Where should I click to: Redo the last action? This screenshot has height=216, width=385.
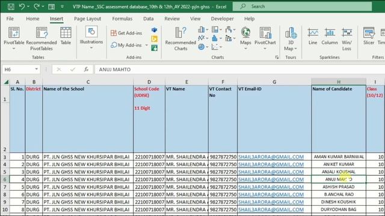(36, 7)
